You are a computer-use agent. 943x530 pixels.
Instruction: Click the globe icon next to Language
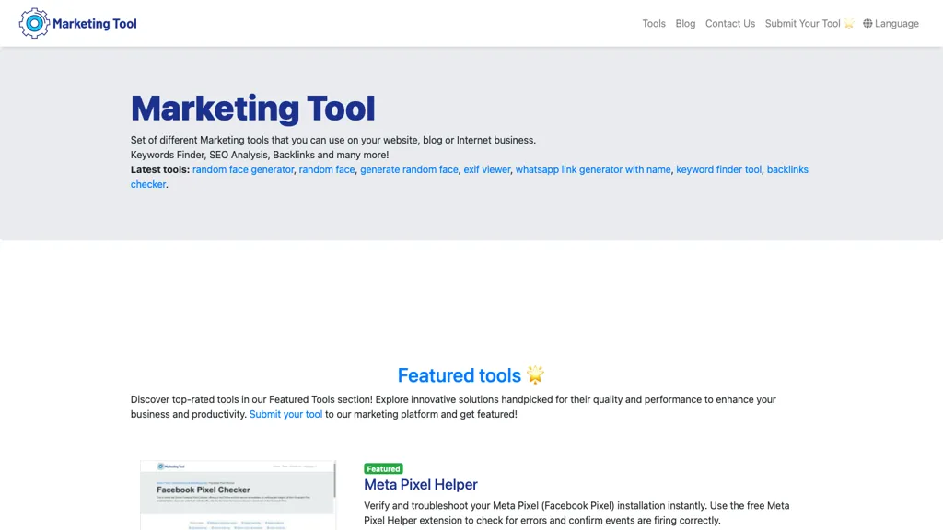[x=867, y=23]
